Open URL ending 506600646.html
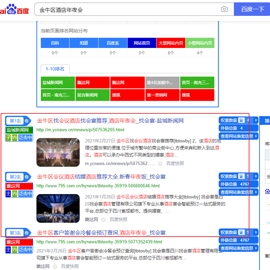Image resolution: width=270 pixels, height=270 pixels. (x=98, y=186)
